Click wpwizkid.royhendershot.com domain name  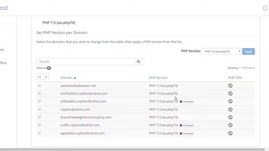point(82,133)
